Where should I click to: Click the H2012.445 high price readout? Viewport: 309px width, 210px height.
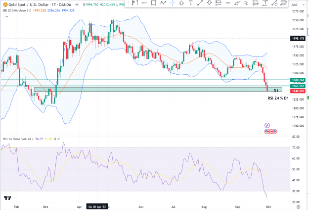(107, 4)
